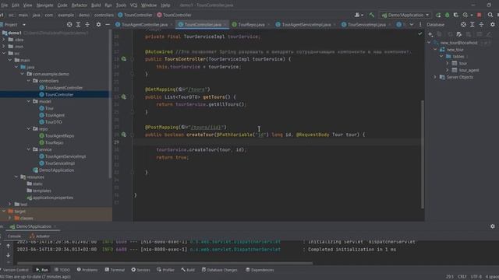Switch to TourServiceImpl.java editor tab
The height and width of the screenshot is (280, 499).
point(366,24)
